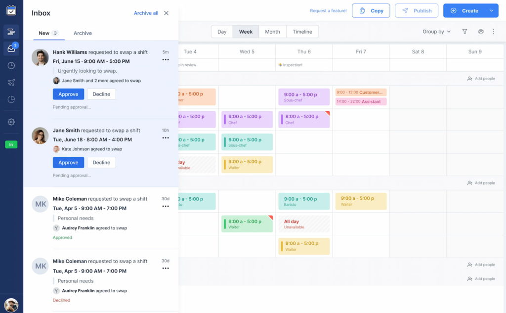Open the reports pie chart icon
506x313 pixels.
point(11,99)
